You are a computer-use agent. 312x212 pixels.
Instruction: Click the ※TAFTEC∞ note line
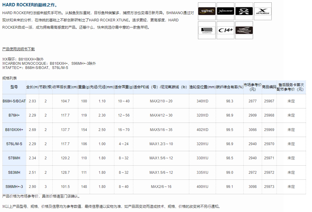35,68
